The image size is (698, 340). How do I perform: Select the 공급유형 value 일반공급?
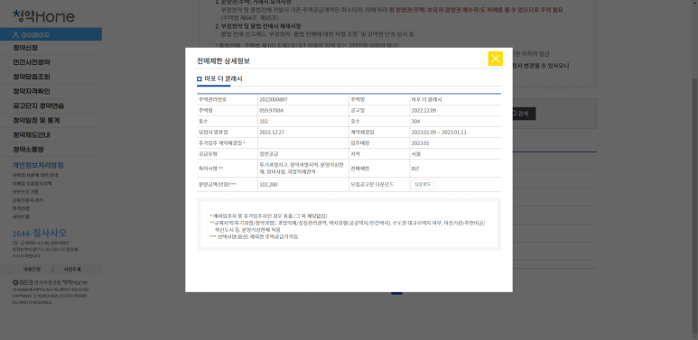(269, 154)
